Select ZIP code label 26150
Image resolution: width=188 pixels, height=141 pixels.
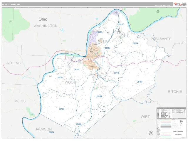click(x=99, y=96)
